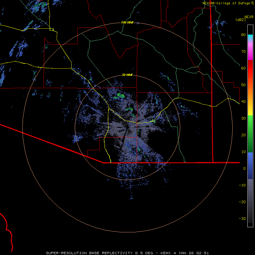This screenshot has height=255, width=255.
Task: Click the 0 value on the dBZ scale
Action: point(245,169)
